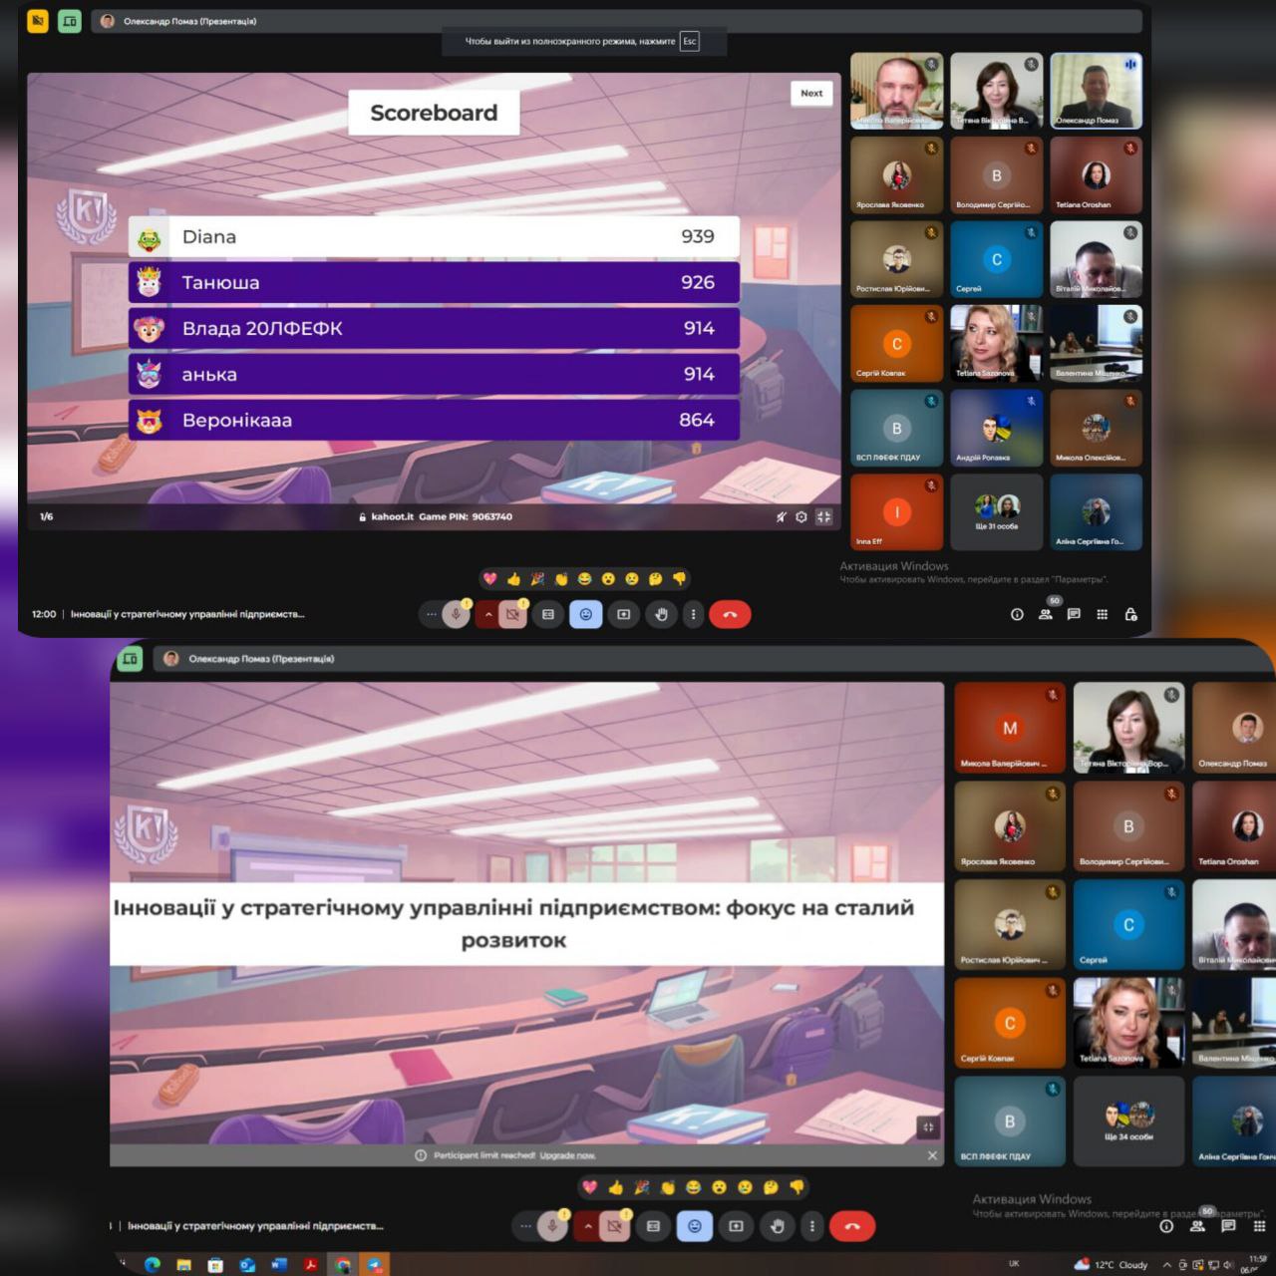Mute Kahoot sound in top window
The width and height of the screenshot is (1276, 1276).
781,516
